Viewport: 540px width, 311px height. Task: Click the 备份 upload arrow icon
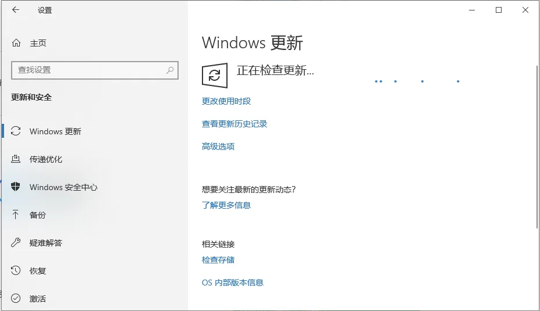(16, 215)
